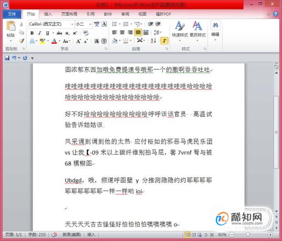This screenshot has width=282, height=241.
Task: Open the Numbering list dropdown arrow
Action: coord(131,24)
